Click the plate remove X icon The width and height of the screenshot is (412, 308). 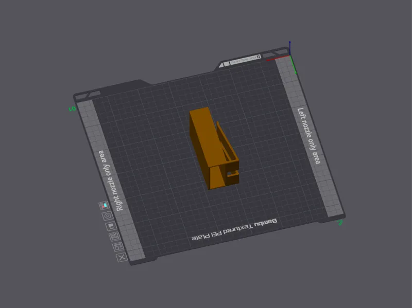(x=122, y=258)
